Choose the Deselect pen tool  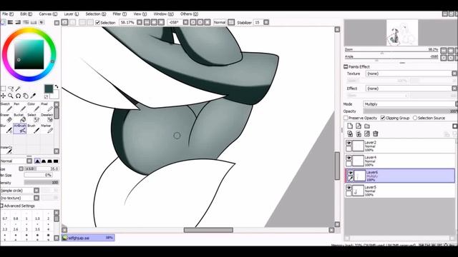47,118
